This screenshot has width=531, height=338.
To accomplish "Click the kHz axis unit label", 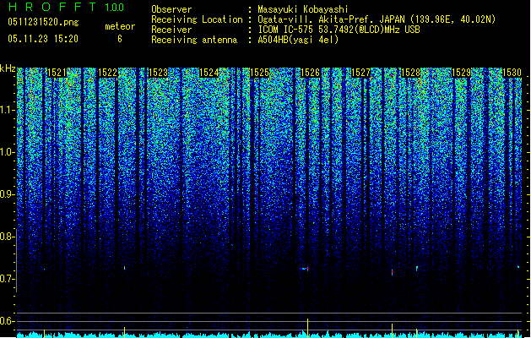I will tap(8, 68).
